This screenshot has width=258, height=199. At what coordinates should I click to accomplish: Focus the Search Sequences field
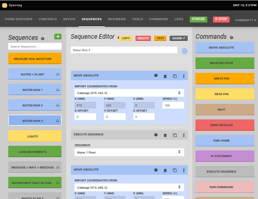[35, 47]
